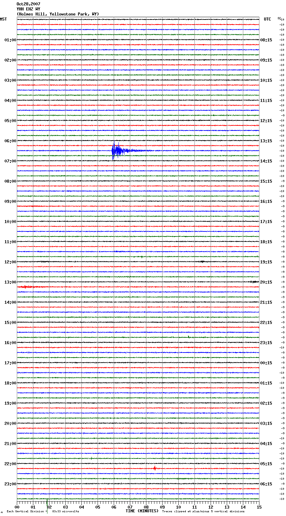The width and height of the screenshot is (286, 516).
Task: Click the 02:00 MST time label
Action: click(x=10, y=60)
